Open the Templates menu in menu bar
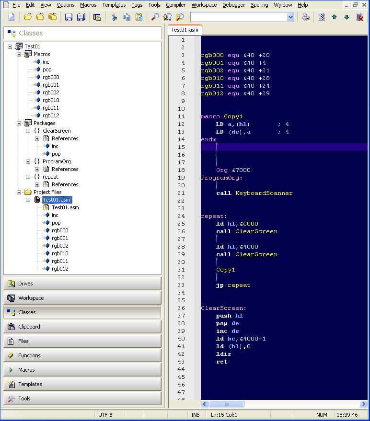The height and width of the screenshot is (421, 370). click(x=114, y=5)
